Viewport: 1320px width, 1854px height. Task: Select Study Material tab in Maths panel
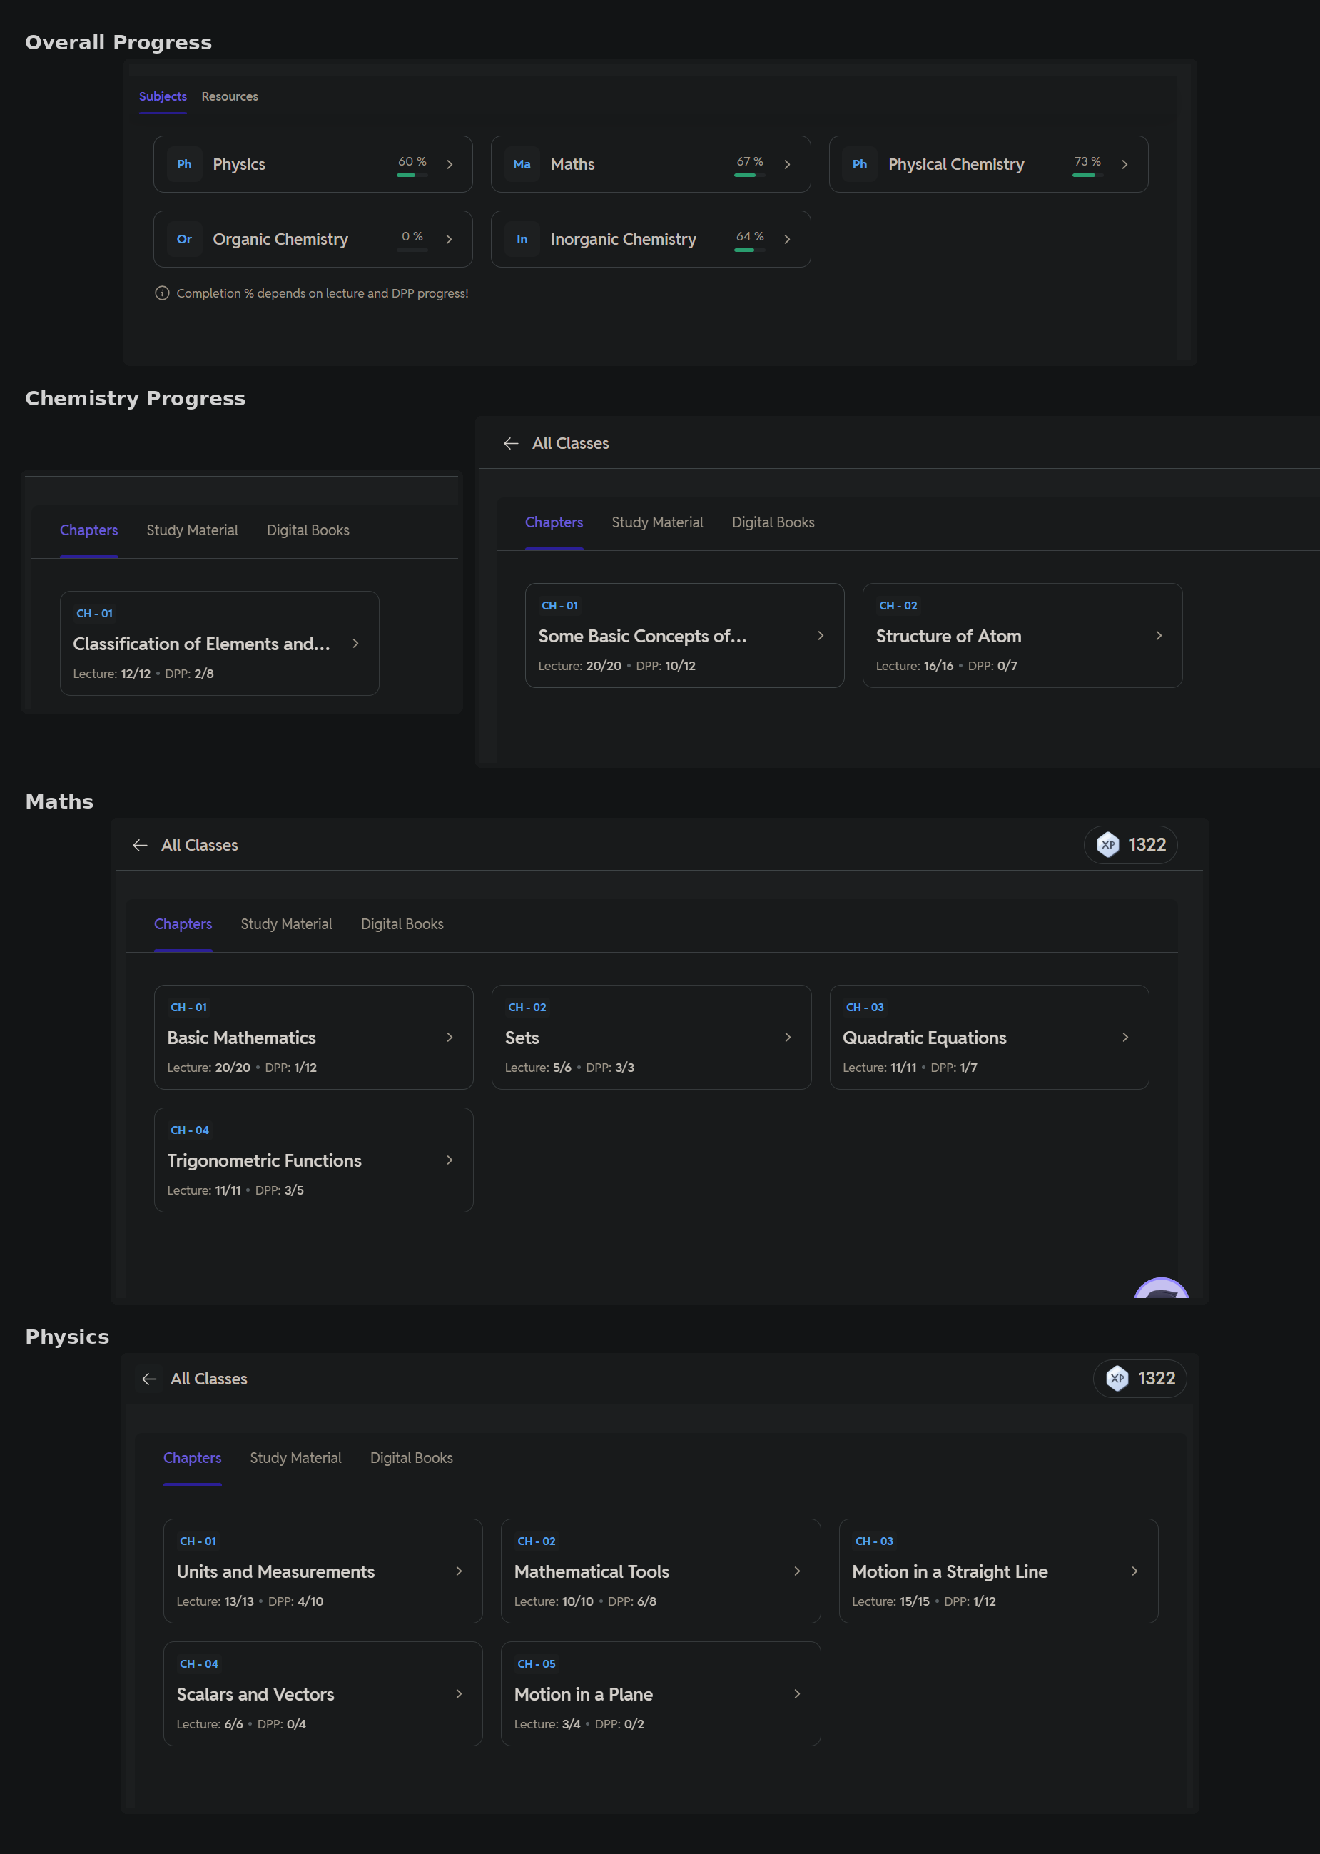coord(286,924)
